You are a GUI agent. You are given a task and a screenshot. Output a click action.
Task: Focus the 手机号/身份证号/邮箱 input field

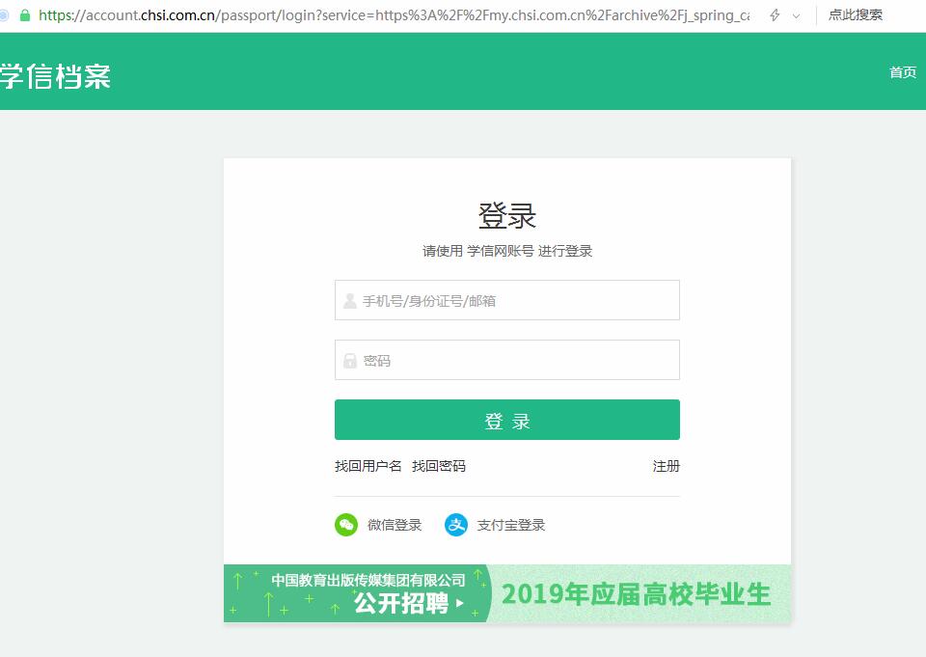(x=507, y=300)
